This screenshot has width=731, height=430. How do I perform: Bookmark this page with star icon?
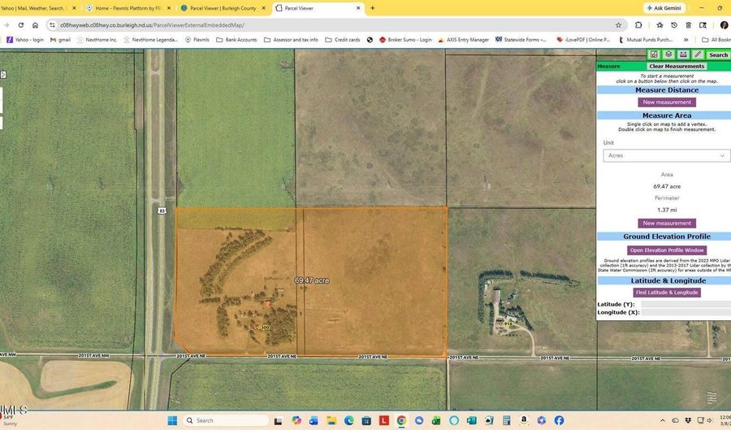[x=618, y=25]
